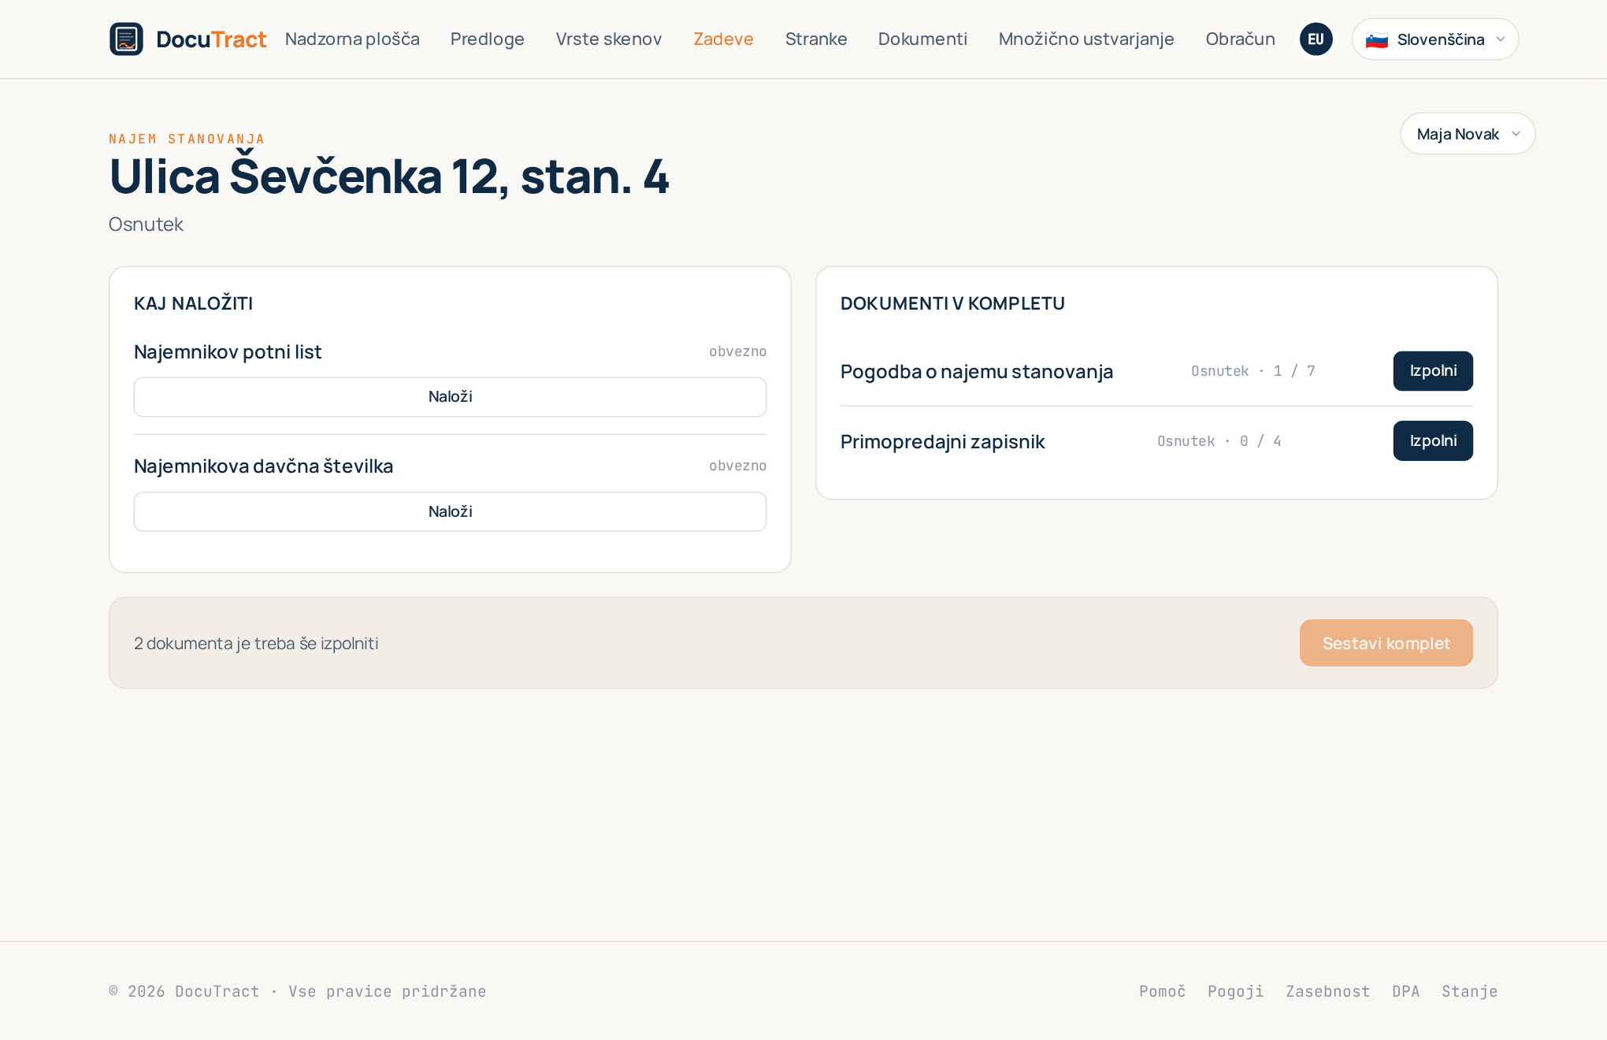Click the Najemnikova davčna številka label
This screenshot has height=1040, width=1607.
[x=263, y=466]
